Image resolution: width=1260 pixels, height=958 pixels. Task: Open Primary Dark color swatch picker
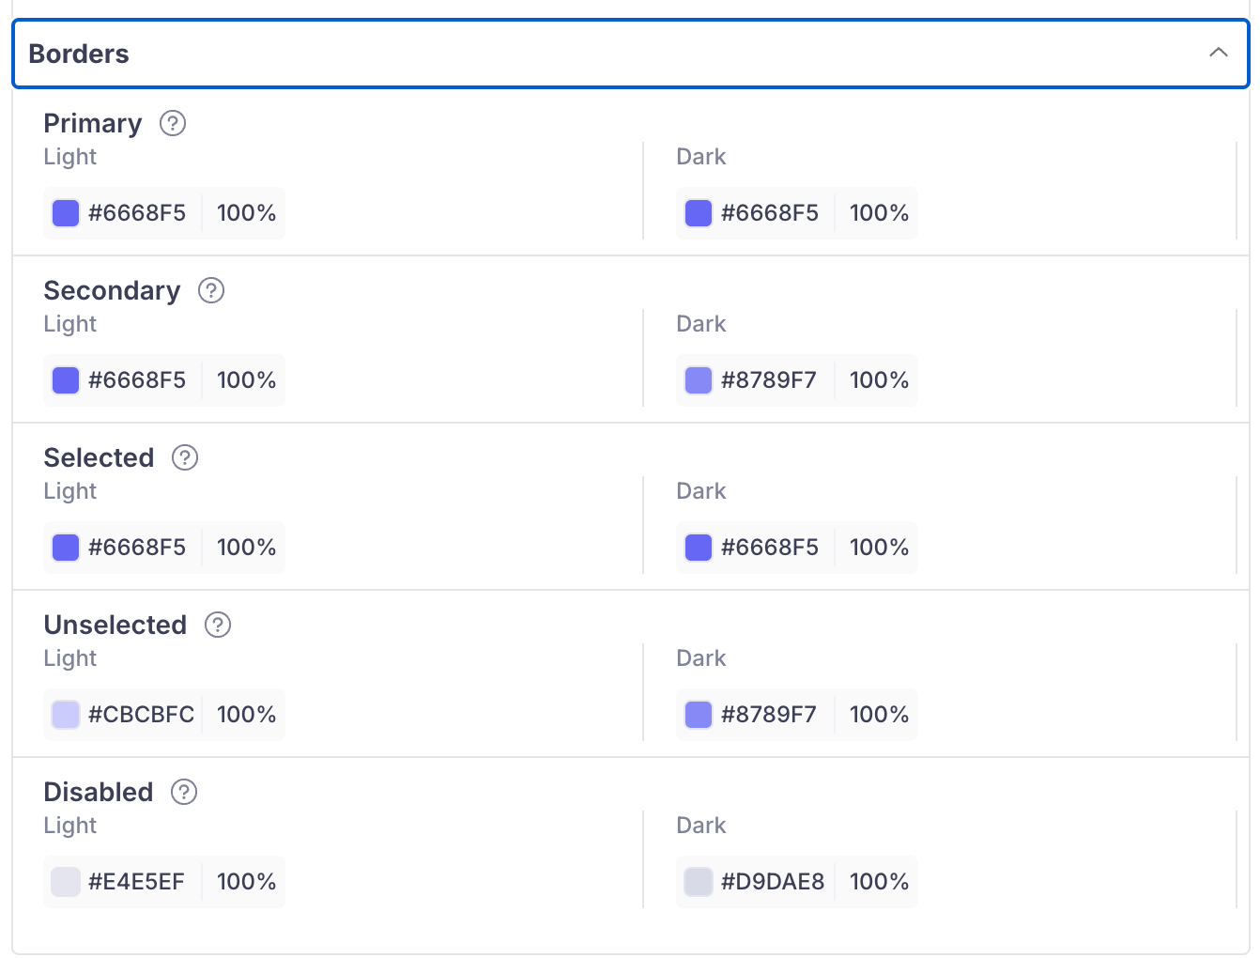(699, 213)
